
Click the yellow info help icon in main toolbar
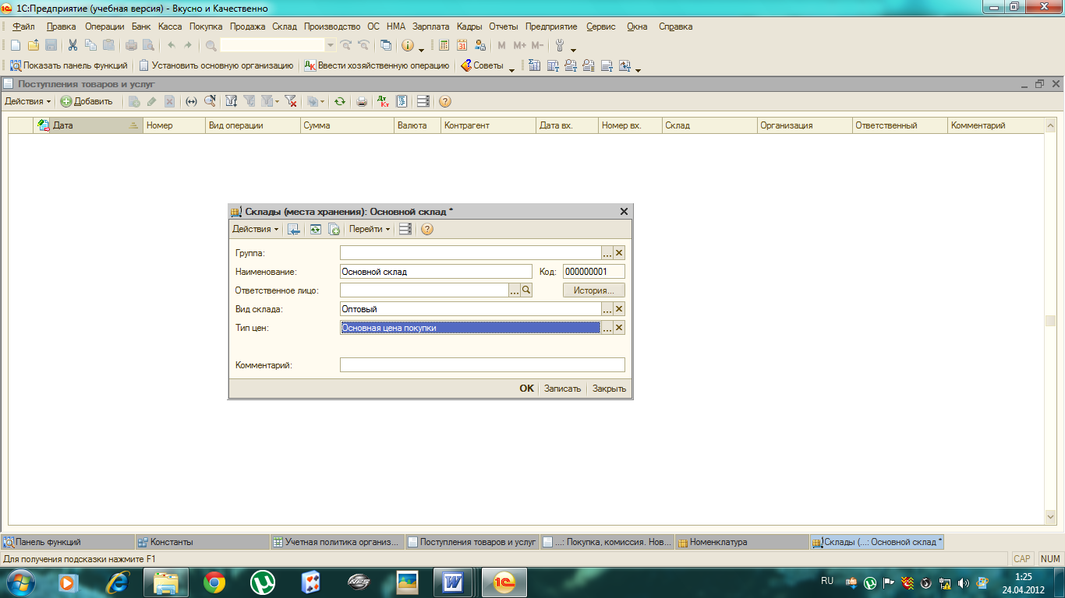407,45
